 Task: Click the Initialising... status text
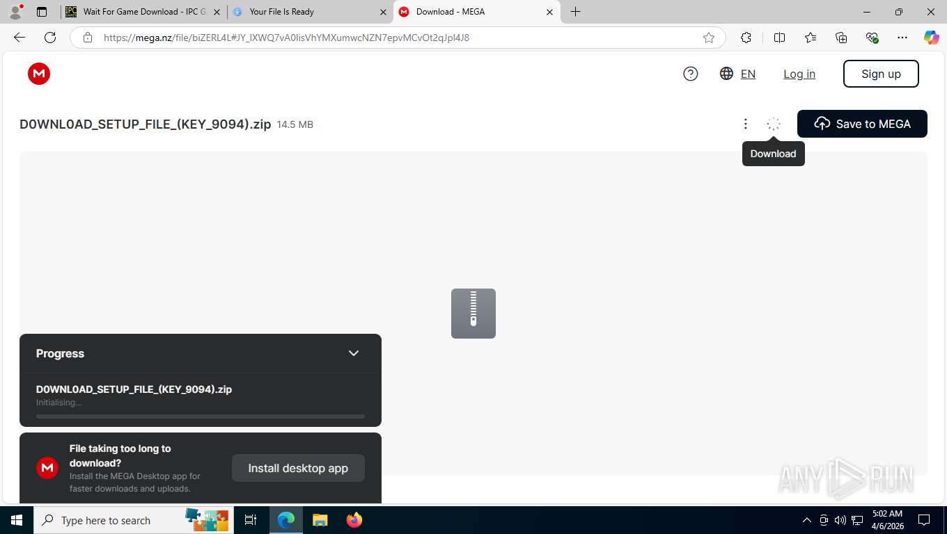tap(59, 403)
